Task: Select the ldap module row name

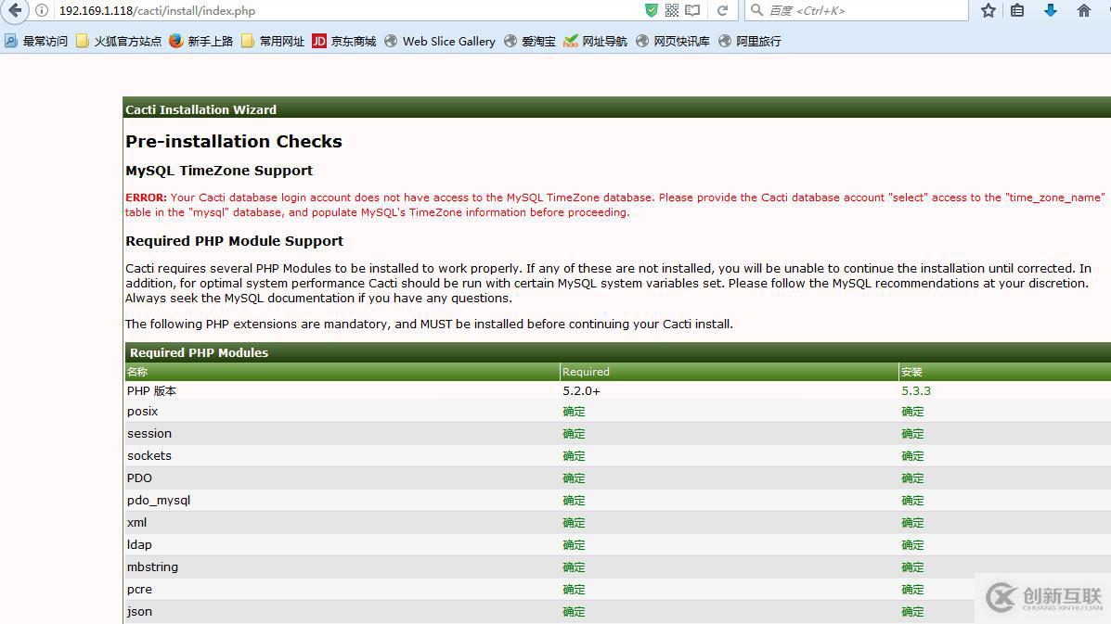Action: click(139, 545)
